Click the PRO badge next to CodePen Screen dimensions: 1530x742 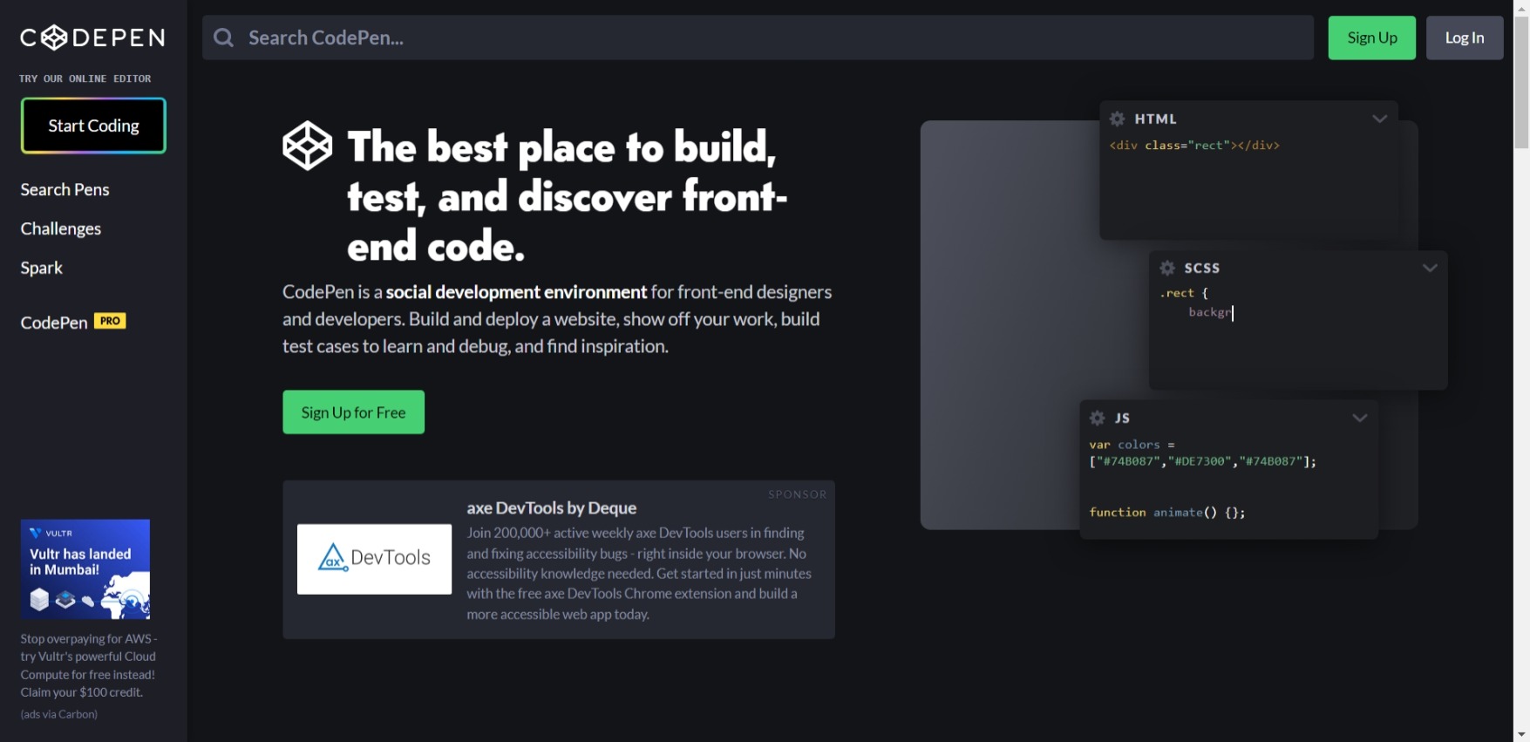(x=110, y=321)
